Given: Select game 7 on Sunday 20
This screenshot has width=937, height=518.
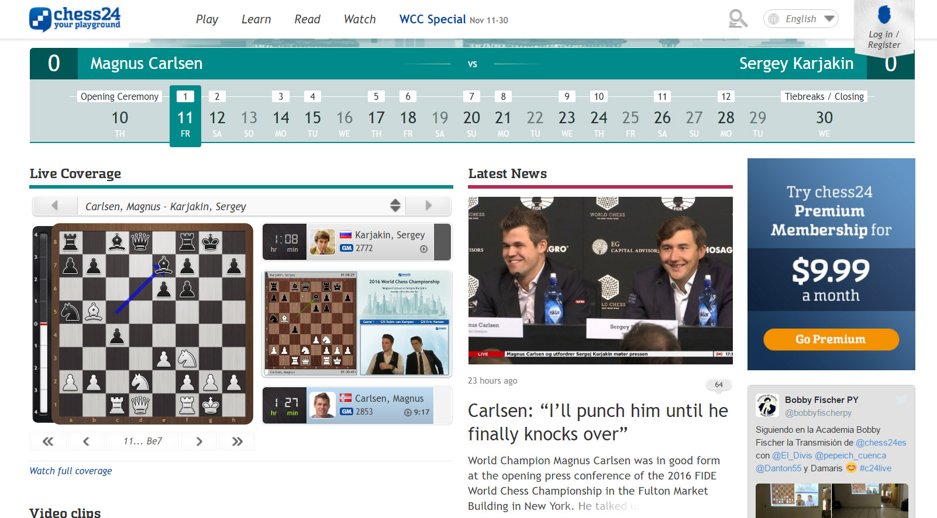Looking at the screenshot, I should click(471, 116).
